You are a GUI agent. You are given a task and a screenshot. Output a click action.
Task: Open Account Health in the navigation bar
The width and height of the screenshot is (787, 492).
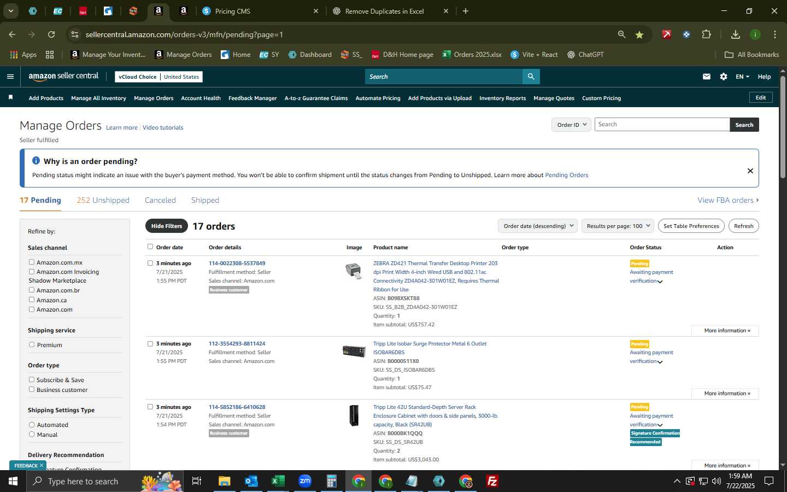pos(201,98)
